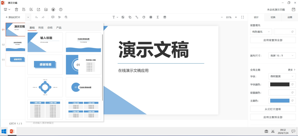Open the blue 主题色 color swatch
The image size is (298, 136).
tap(280, 101)
